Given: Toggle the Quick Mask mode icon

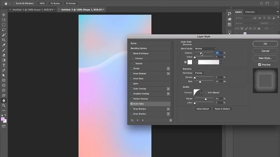Looking at the screenshot, I should [3, 126].
